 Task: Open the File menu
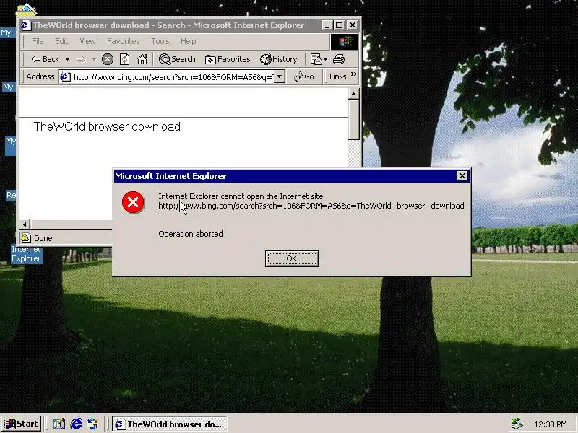38,41
